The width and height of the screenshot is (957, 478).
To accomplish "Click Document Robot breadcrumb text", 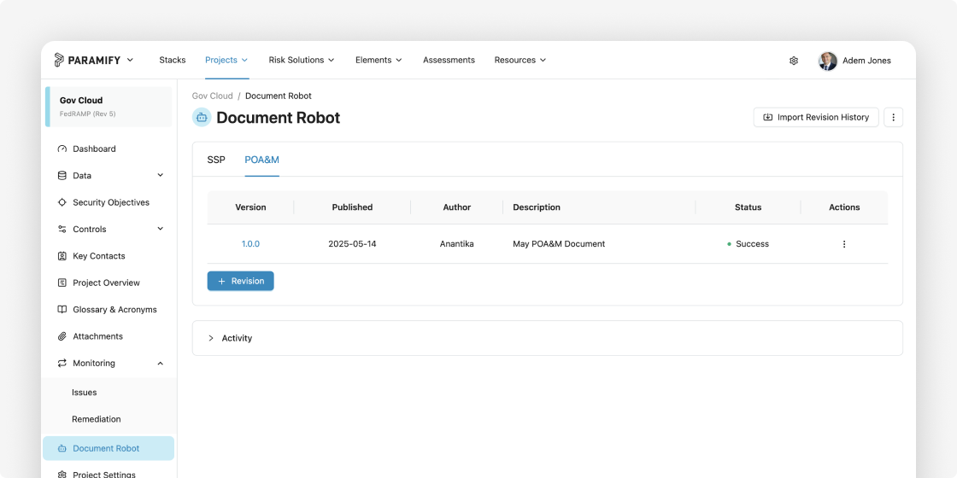I will click(279, 96).
